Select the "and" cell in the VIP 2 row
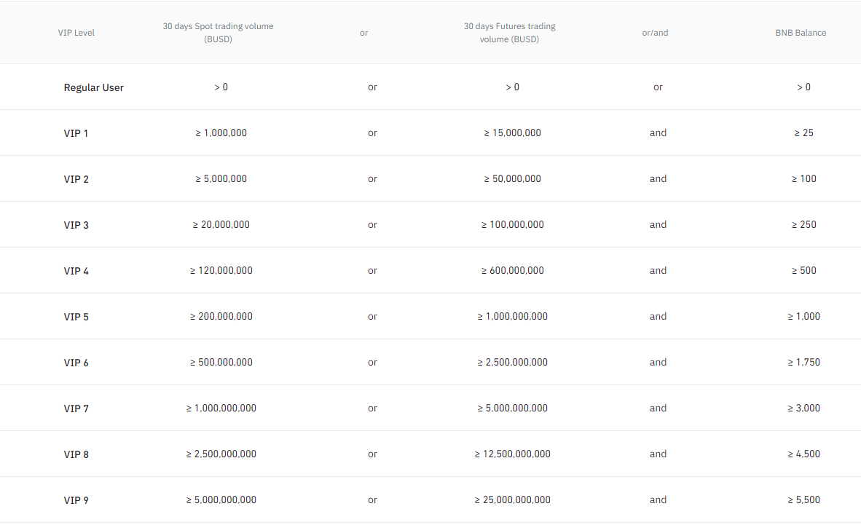The height and width of the screenshot is (525, 861). 658,178
